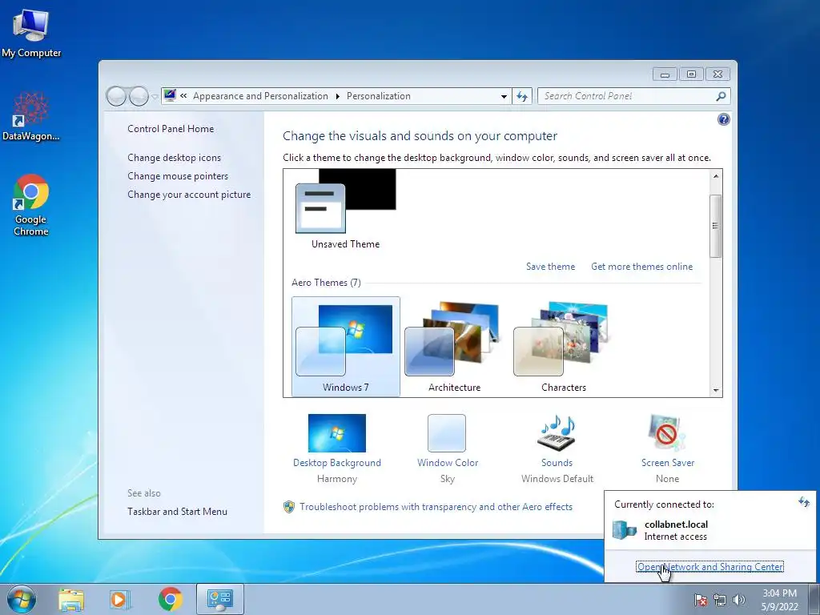Click Troubleshoot problems with transparency link
This screenshot has height=615, width=820.
click(x=436, y=507)
